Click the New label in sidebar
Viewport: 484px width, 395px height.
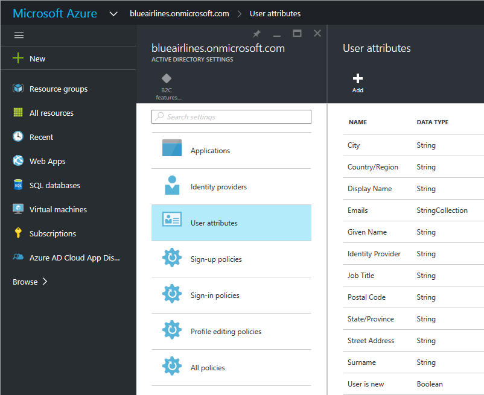pyautogui.click(x=37, y=58)
